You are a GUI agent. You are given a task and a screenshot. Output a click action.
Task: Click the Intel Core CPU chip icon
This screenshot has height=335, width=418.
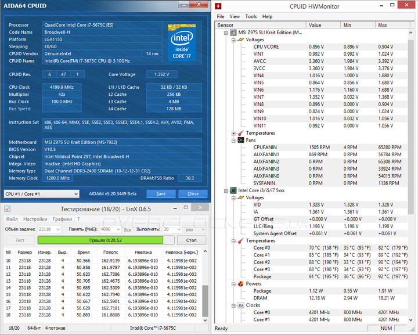pos(234,190)
